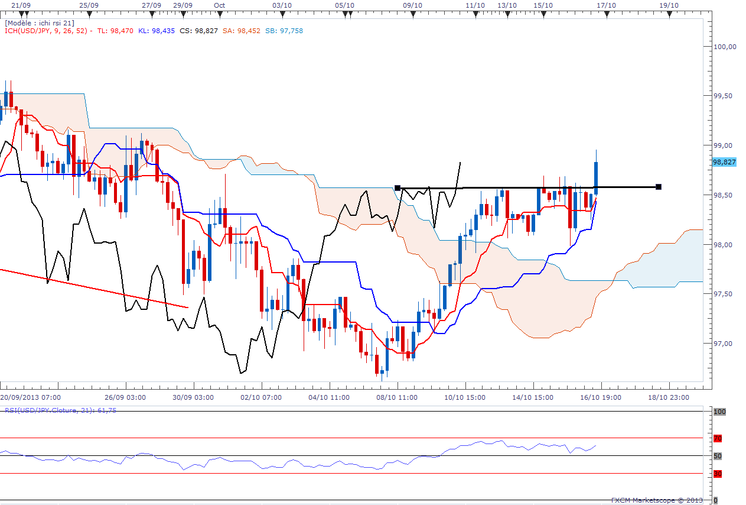Click the 17/10 date marker at top
Viewport: 746px width, 505px height.
click(x=606, y=5)
